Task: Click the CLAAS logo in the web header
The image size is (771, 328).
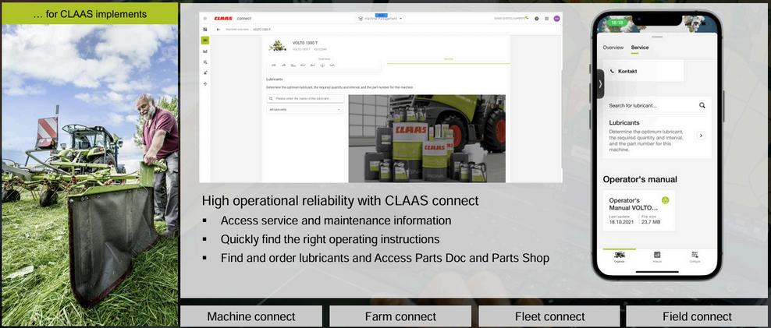Action: (x=223, y=18)
